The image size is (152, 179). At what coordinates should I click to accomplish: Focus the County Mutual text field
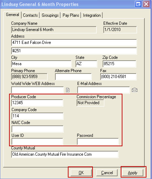(x=65, y=154)
